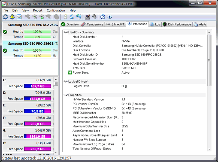Open the Help menu
This screenshot has width=218, height=162.
click(x=72, y=10)
